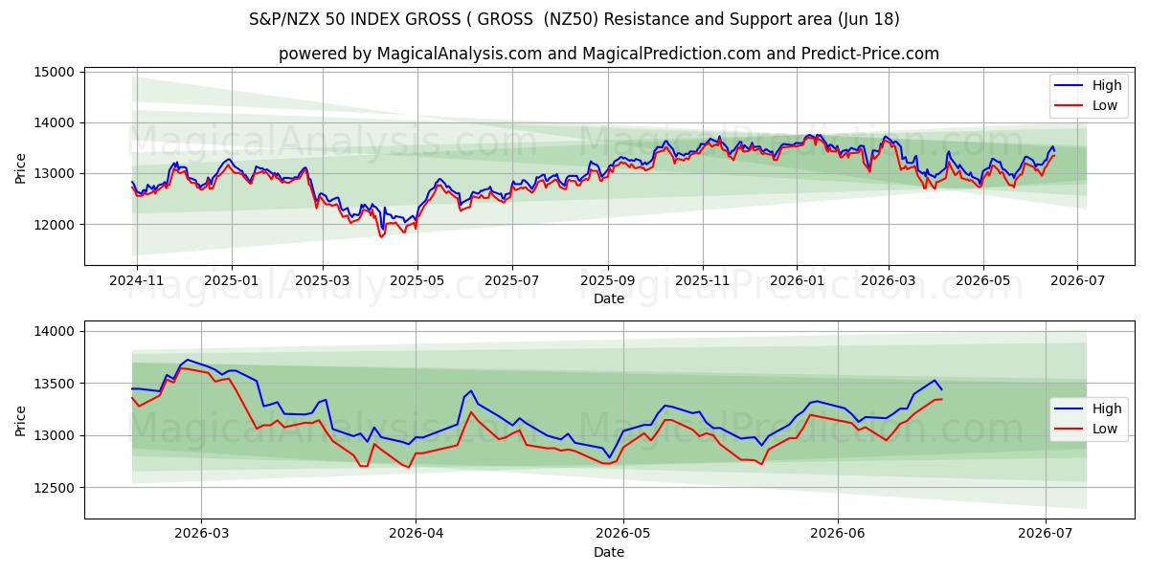This screenshot has height=574, width=1149.
Task: Click the 'Date' axis label under the upper chart
Action: click(x=609, y=299)
